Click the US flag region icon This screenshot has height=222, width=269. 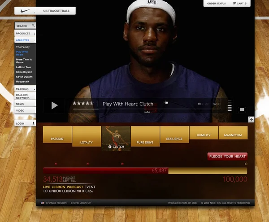(43, 203)
